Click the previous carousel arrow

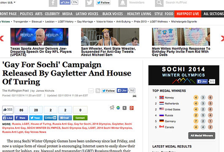(x=2, y=38)
